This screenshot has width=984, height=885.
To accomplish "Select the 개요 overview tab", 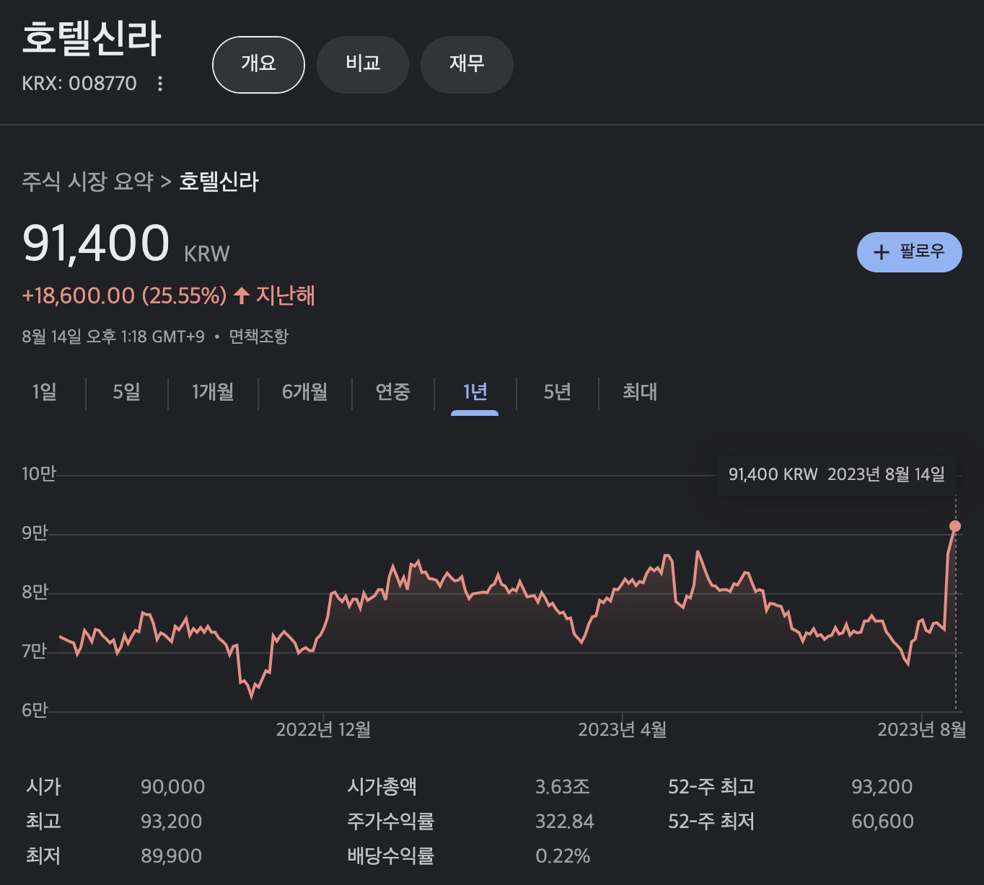I will pos(258,65).
